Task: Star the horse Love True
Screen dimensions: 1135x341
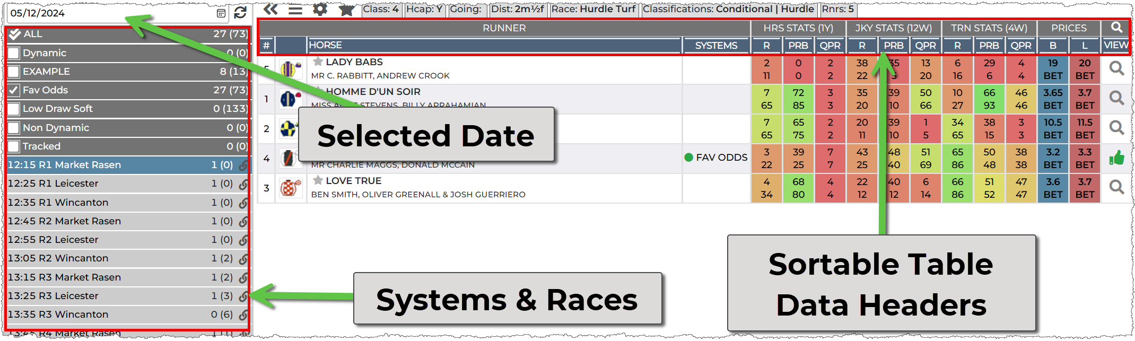Action: pos(318,180)
